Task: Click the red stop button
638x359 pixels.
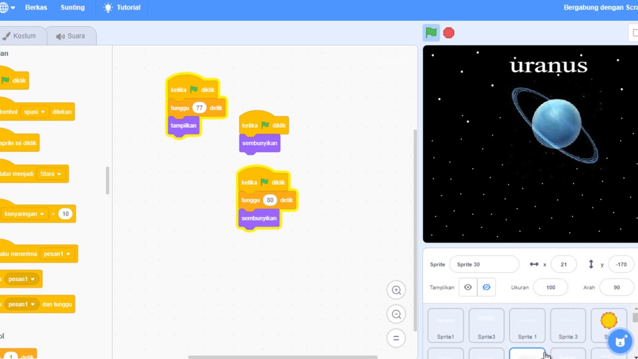Action: [x=449, y=33]
